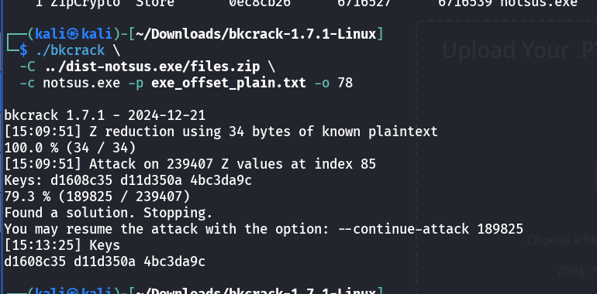Image resolution: width=597 pixels, height=294 pixels.
Task: Click the ~/Downloads/bkcrack-1.7.1-Linux prompt path
Action: [256, 34]
